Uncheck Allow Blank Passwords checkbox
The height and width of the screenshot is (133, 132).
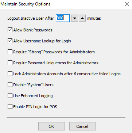click(x=10, y=30)
